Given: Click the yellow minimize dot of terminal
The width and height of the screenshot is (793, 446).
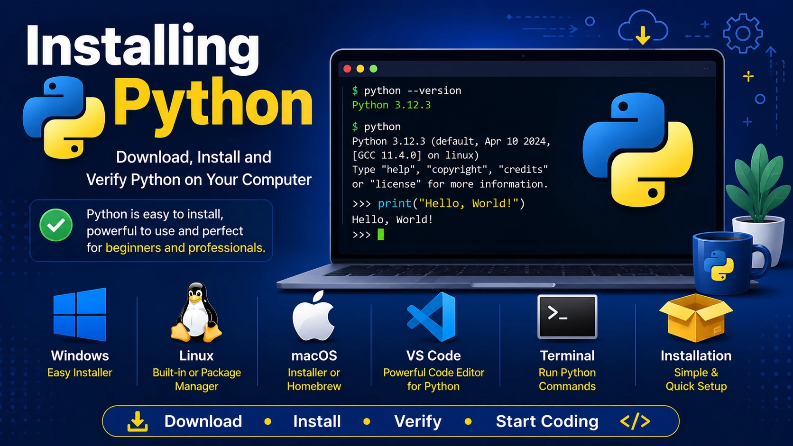Looking at the screenshot, I should coord(360,69).
